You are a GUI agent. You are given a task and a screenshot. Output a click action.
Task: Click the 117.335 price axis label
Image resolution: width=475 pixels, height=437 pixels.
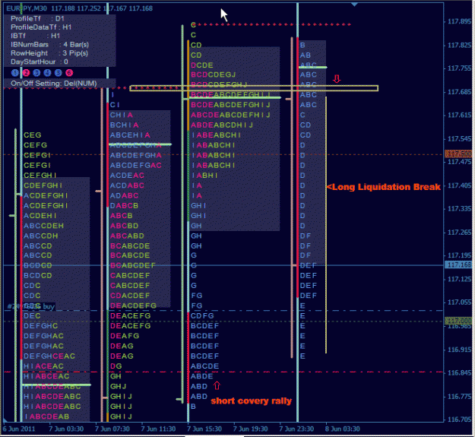tap(459, 209)
